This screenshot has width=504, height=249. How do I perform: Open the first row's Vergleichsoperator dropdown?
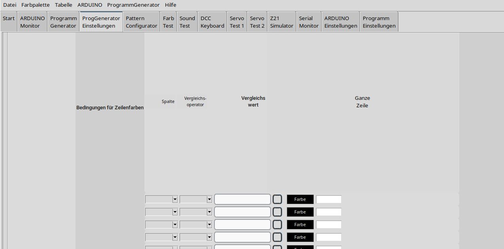(196, 200)
